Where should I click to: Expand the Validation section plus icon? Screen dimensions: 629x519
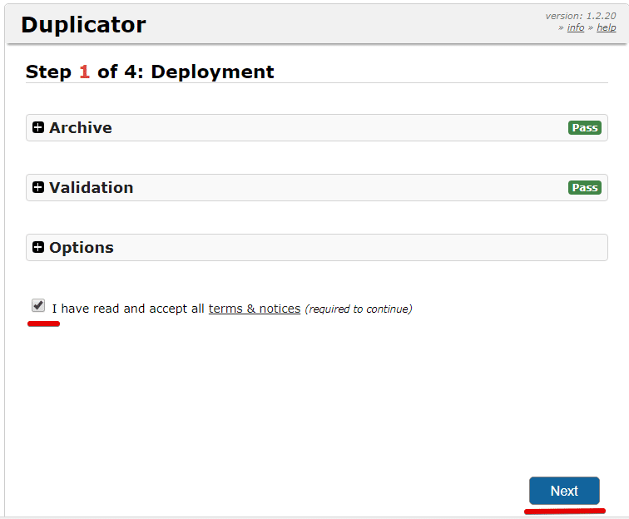[x=38, y=187]
